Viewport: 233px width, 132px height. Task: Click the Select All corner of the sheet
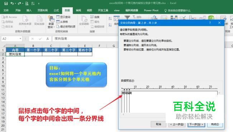pyautogui.click(x=3, y=46)
